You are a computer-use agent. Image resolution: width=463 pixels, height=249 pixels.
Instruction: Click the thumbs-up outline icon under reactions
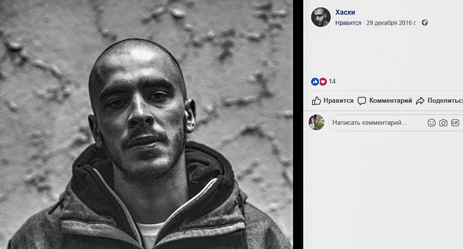(316, 101)
